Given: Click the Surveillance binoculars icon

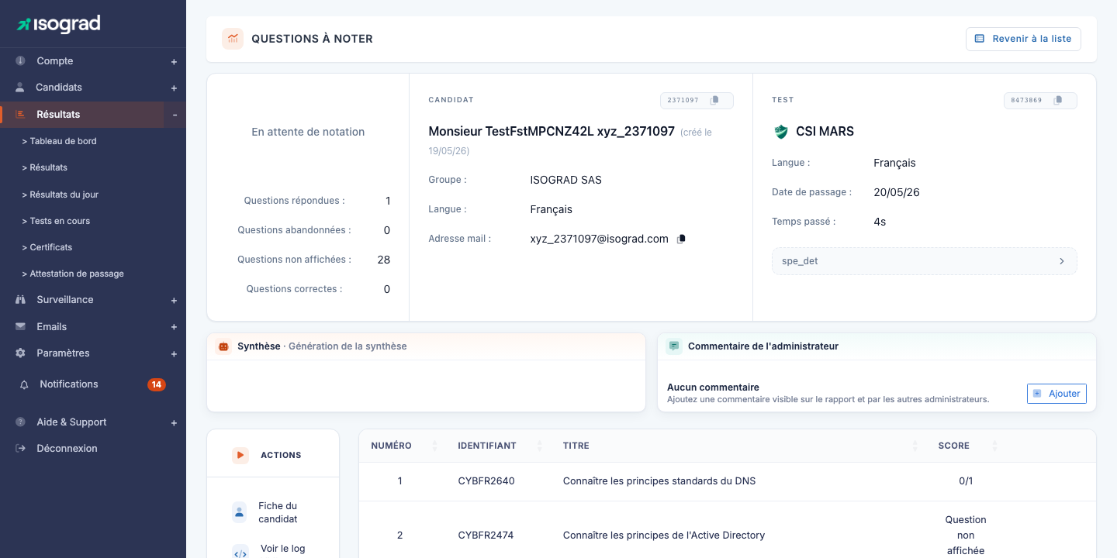Looking at the screenshot, I should 20,300.
